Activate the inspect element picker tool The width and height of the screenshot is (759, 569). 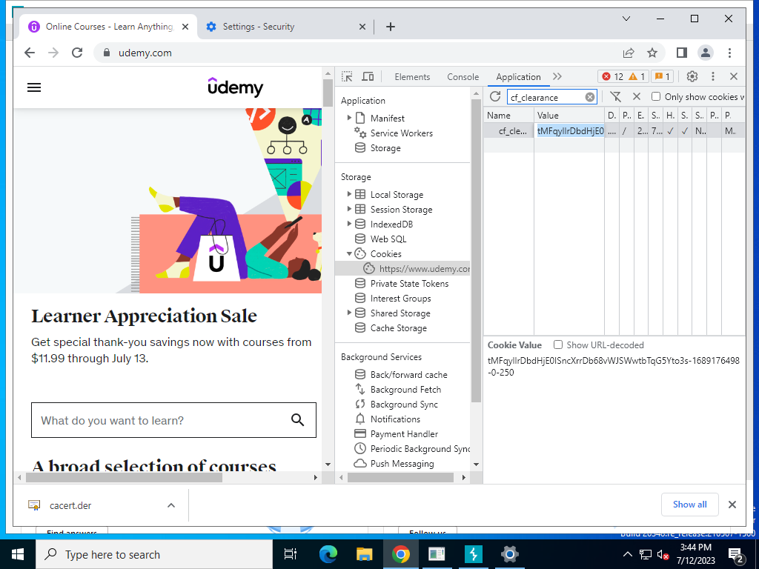347,76
